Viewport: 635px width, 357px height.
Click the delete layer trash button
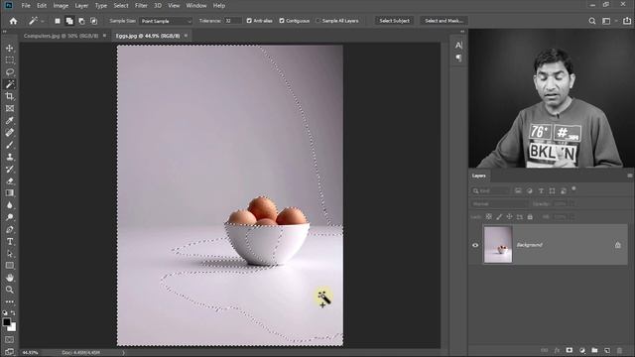pos(619,350)
